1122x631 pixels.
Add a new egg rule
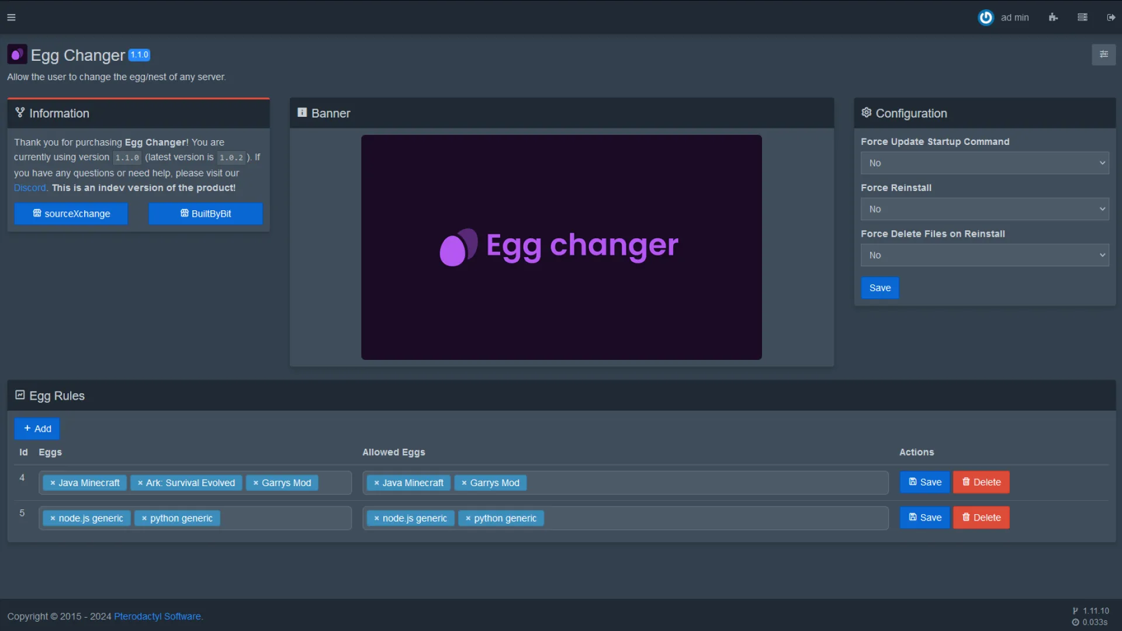(37, 429)
